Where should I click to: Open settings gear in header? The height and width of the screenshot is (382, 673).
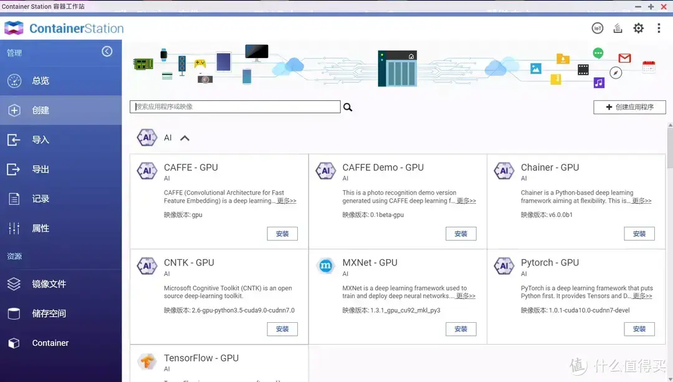(638, 28)
